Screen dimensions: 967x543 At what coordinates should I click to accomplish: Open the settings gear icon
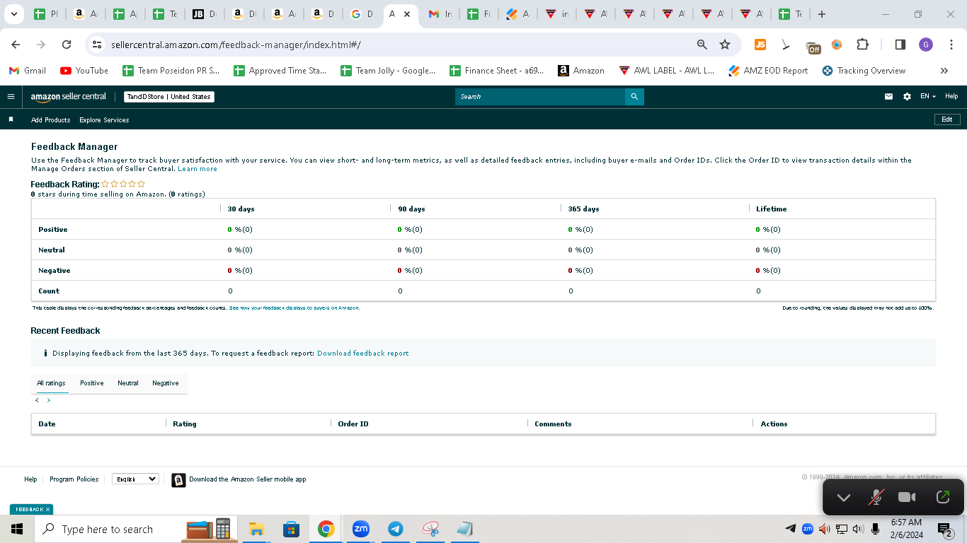click(x=907, y=97)
